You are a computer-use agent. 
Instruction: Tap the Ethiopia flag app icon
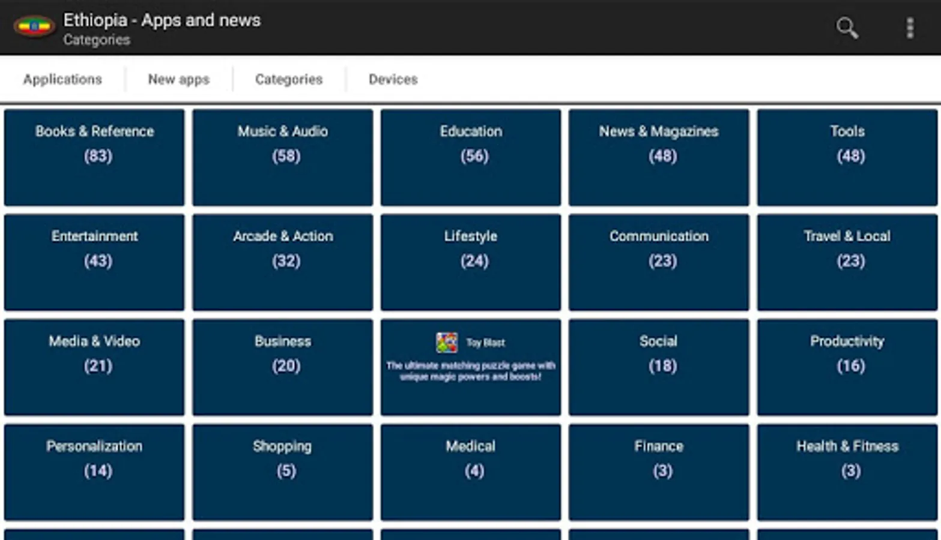click(34, 26)
